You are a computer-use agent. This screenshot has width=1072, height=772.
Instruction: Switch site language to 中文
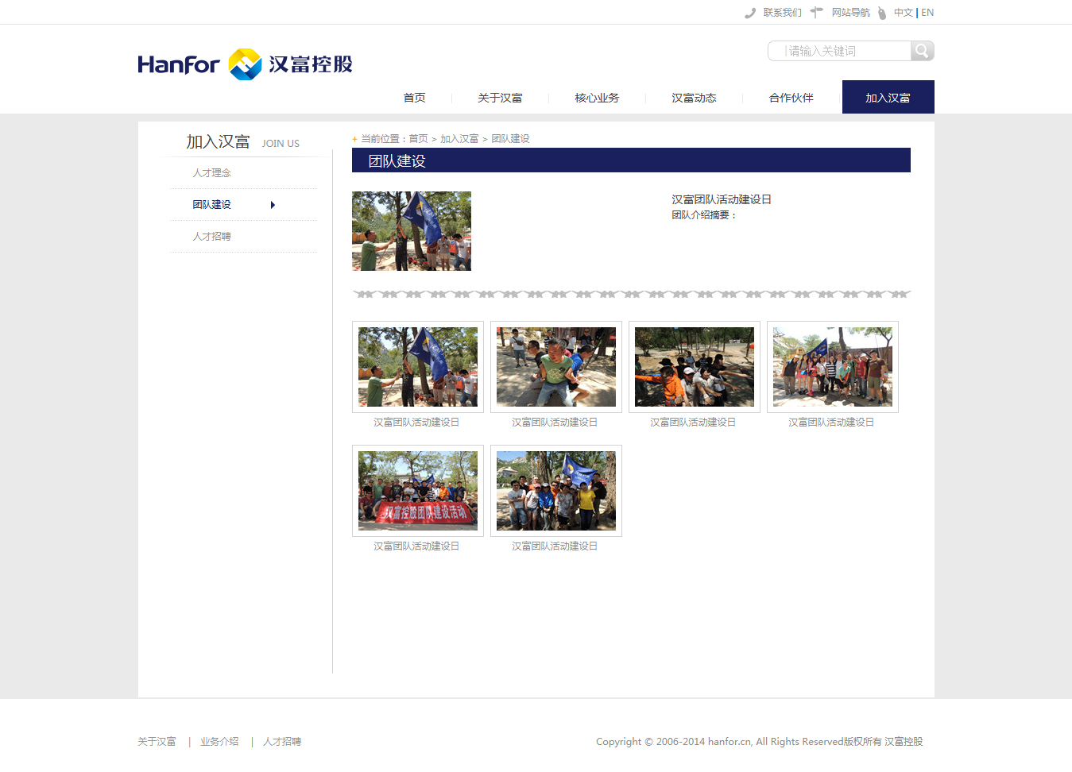point(903,12)
